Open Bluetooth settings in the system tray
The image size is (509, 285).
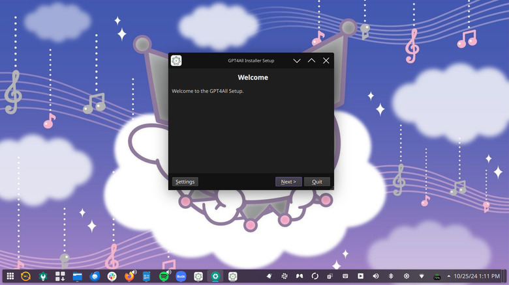click(391, 277)
